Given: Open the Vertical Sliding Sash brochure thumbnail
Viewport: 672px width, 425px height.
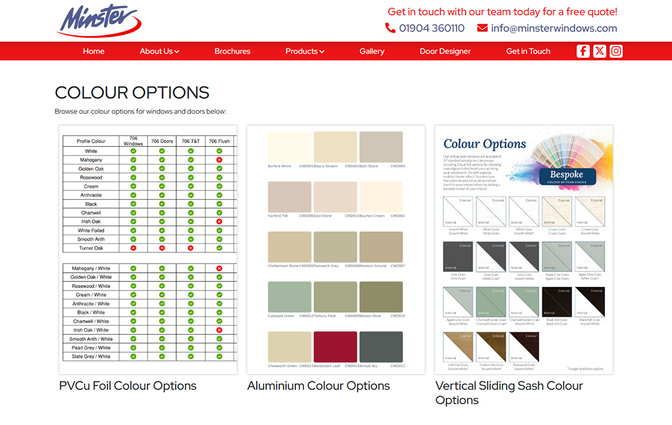Looking at the screenshot, I should pyautogui.click(x=523, y=249).
